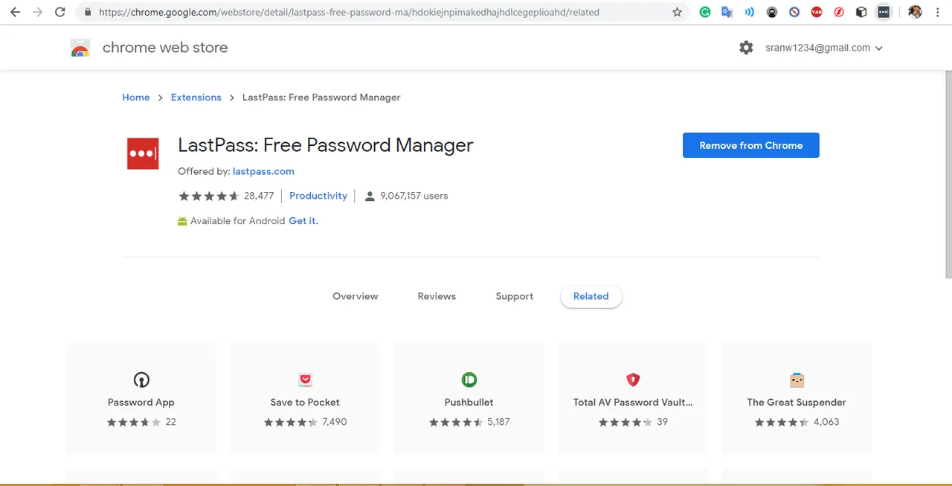Click the address bar URL
The height and width of the screenshot is (486, 952).
349,12
